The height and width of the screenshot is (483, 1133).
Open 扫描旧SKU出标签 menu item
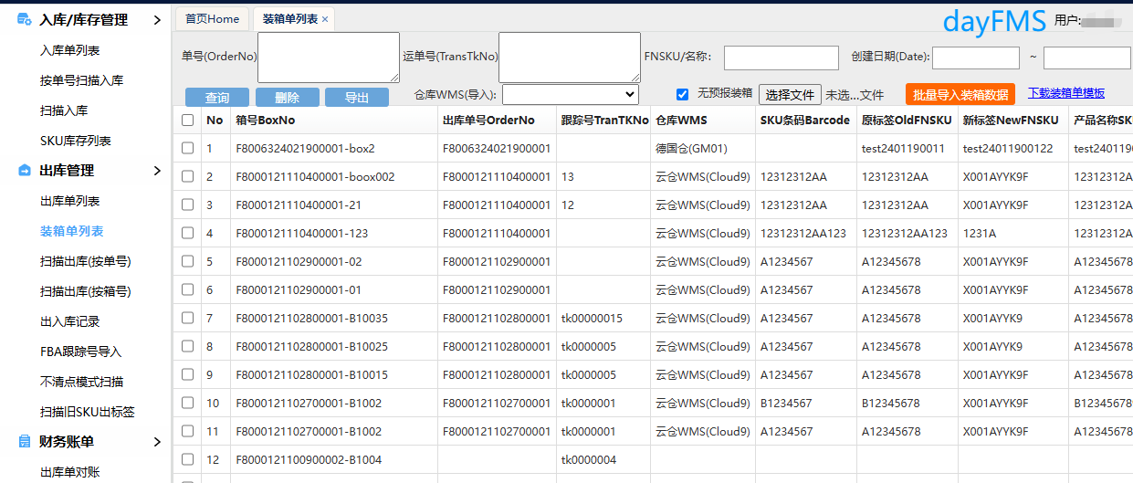[x=87, y=412]
